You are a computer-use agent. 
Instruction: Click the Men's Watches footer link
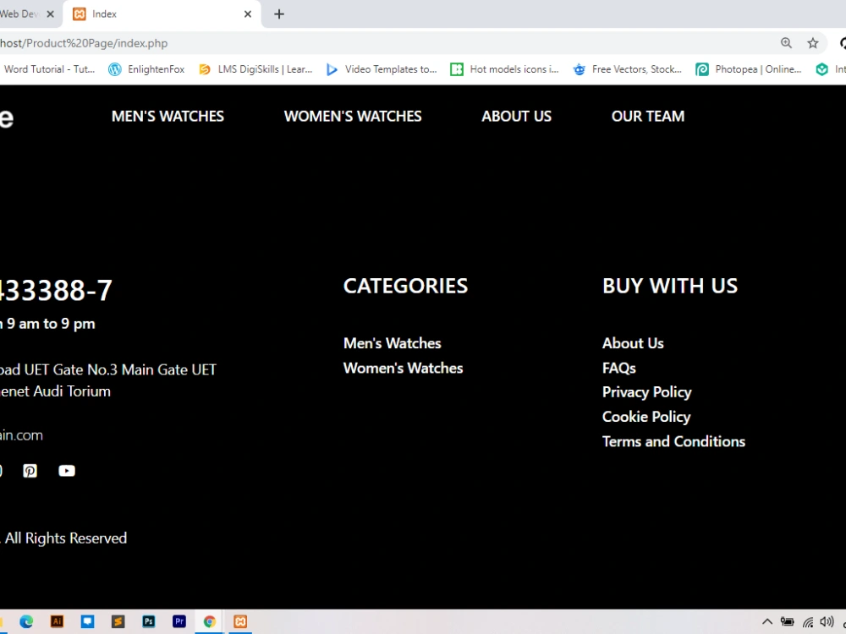click(393, 343)
